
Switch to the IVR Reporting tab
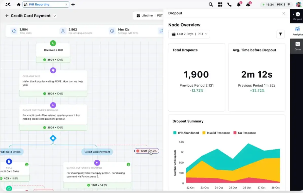pos(46,5)
